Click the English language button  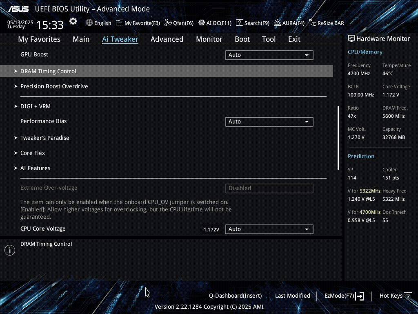tap(102, 23)
